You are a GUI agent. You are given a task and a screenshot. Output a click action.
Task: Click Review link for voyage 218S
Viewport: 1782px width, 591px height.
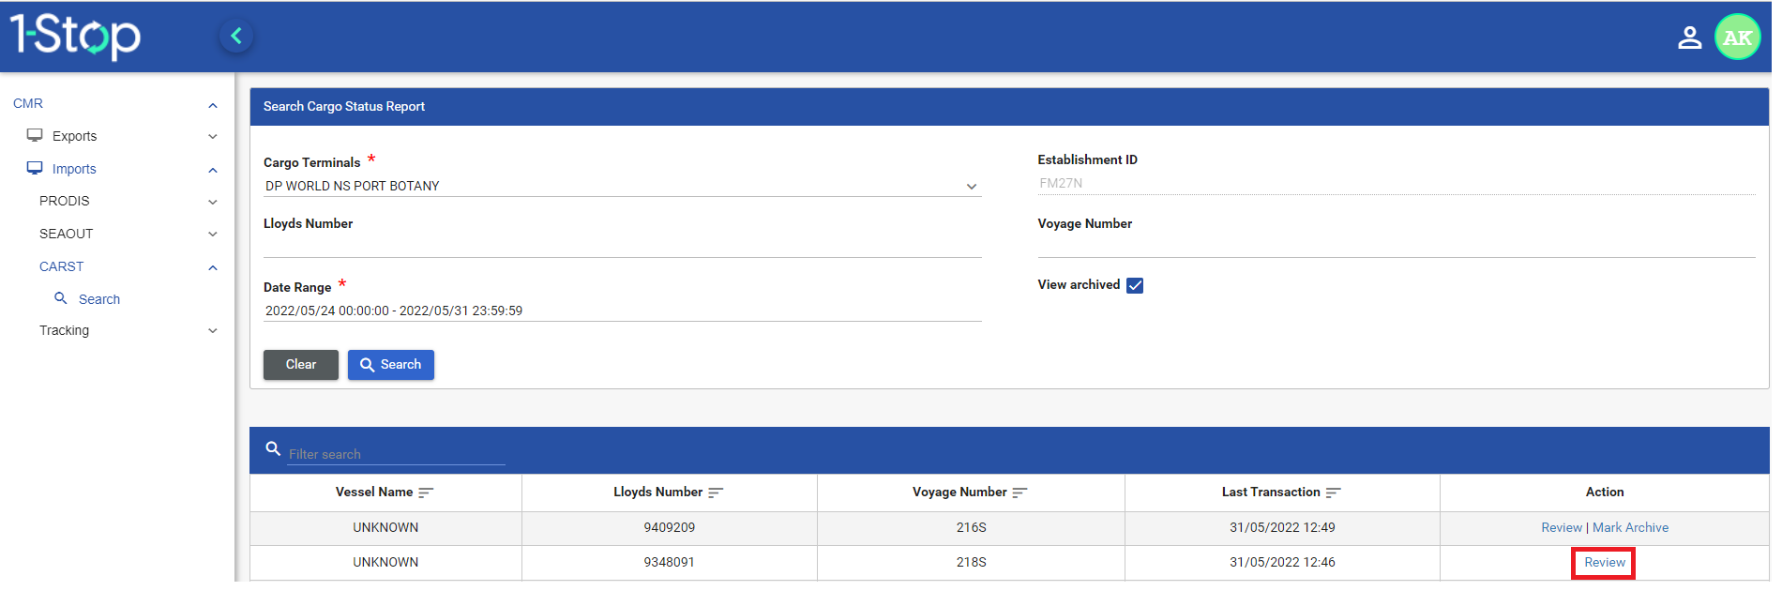click(1604, 563)
